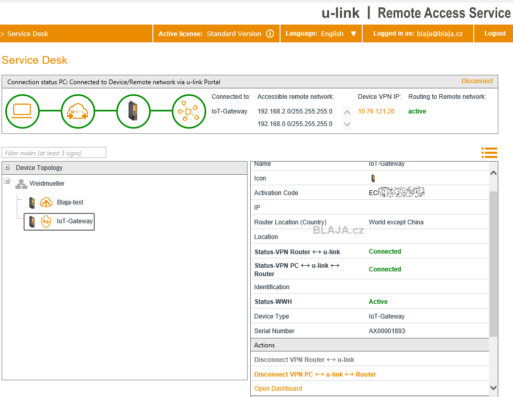Screen dimensions: 513x397
Task: Click the router device icon in connection diagram
Action: click(x=133, y=111)
